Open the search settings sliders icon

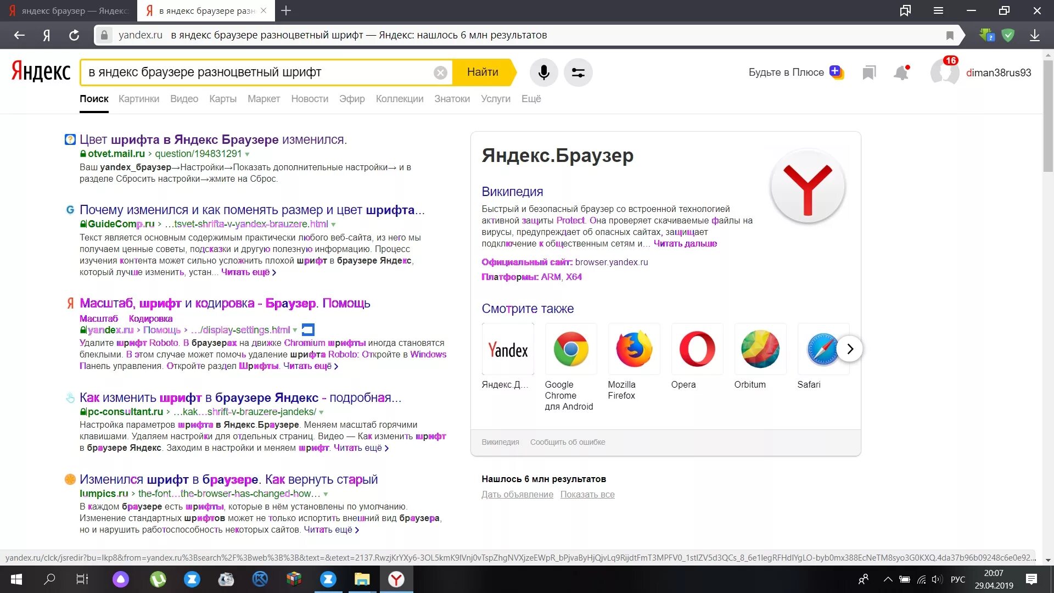coord(578,72)
